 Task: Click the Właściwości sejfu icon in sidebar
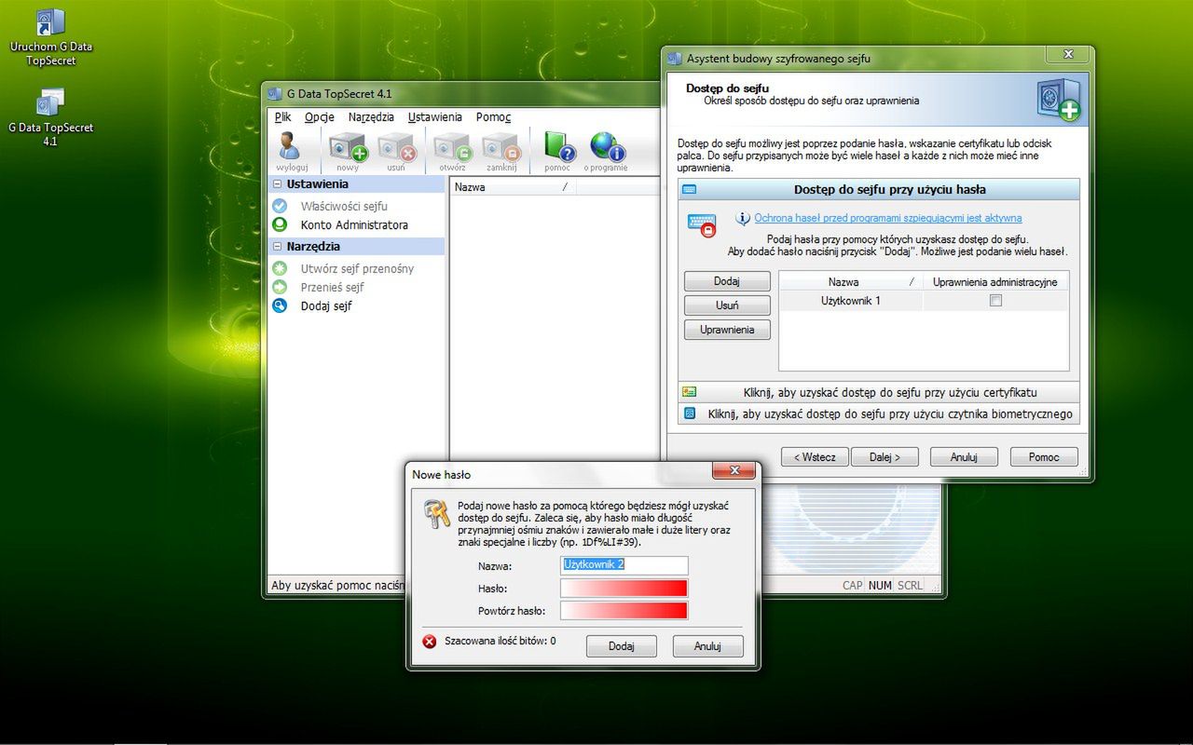pos(280,206)
